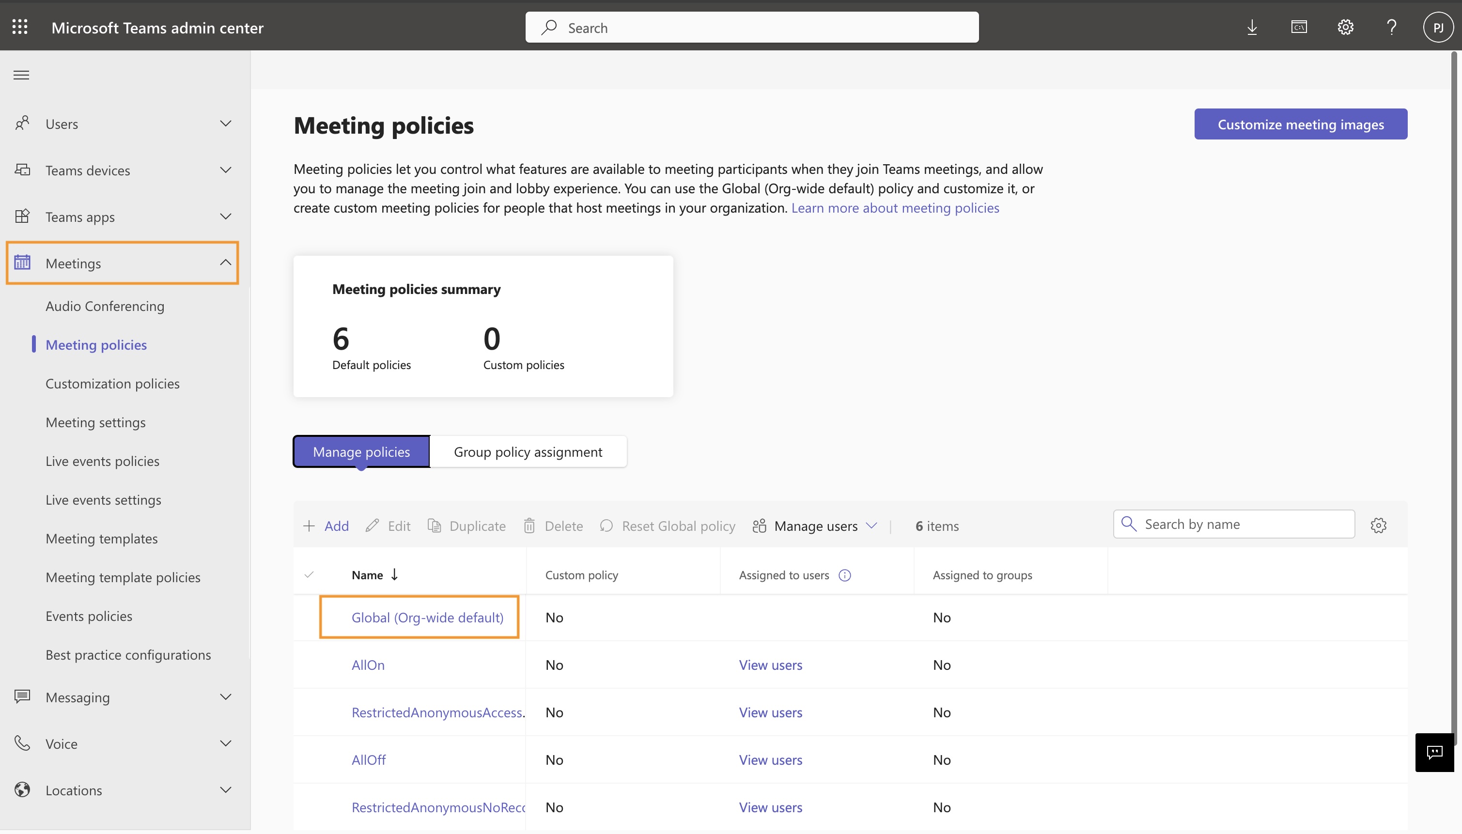Image resolution: width=1462 pixels, height=834 pixels.
Task: Open Cloud Shell icon in top bar
Action: (x=1299, y=27)
